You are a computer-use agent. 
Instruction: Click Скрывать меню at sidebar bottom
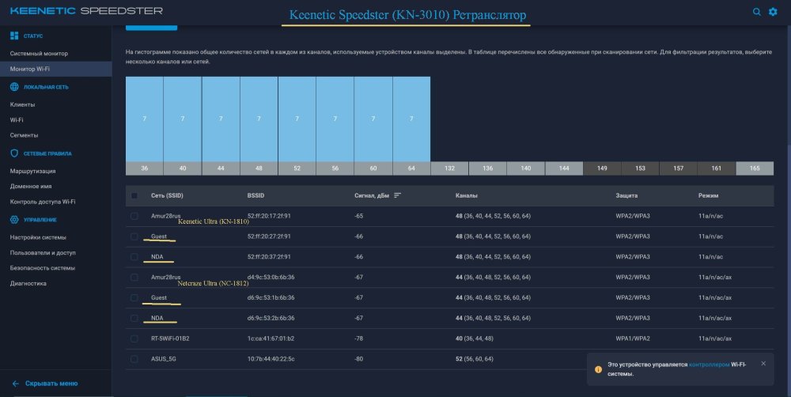[x=51, y=384]
